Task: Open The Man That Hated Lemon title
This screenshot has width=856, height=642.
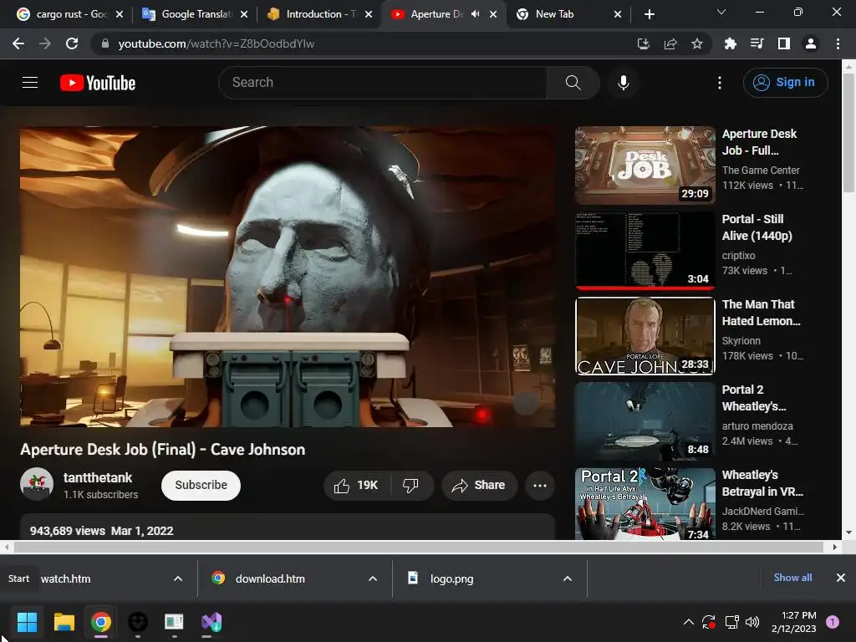Action: tap(761, 313)
